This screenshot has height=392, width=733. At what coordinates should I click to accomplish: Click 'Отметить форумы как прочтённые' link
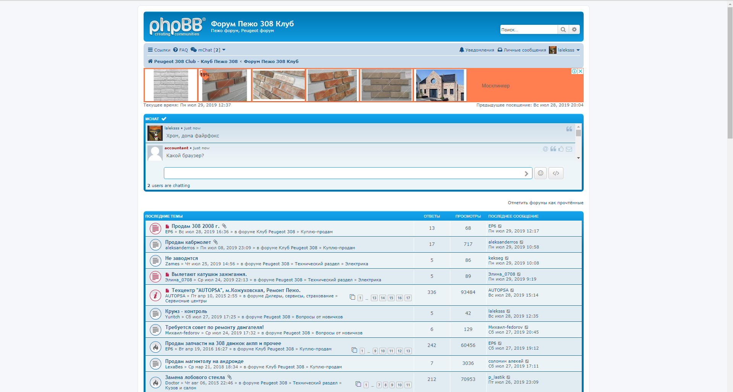point(545,203)
